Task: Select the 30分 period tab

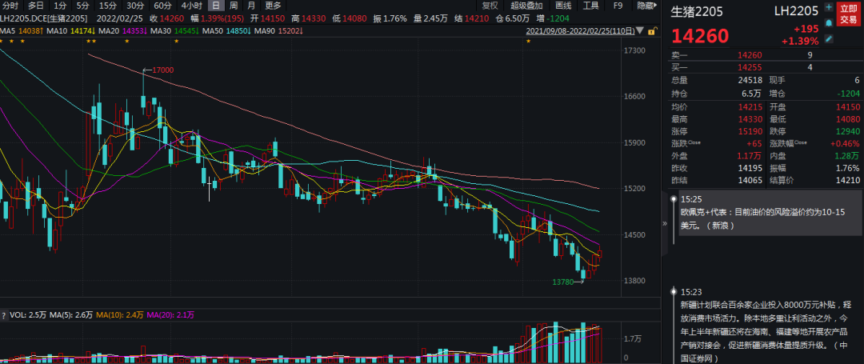Action: [135, 6]
